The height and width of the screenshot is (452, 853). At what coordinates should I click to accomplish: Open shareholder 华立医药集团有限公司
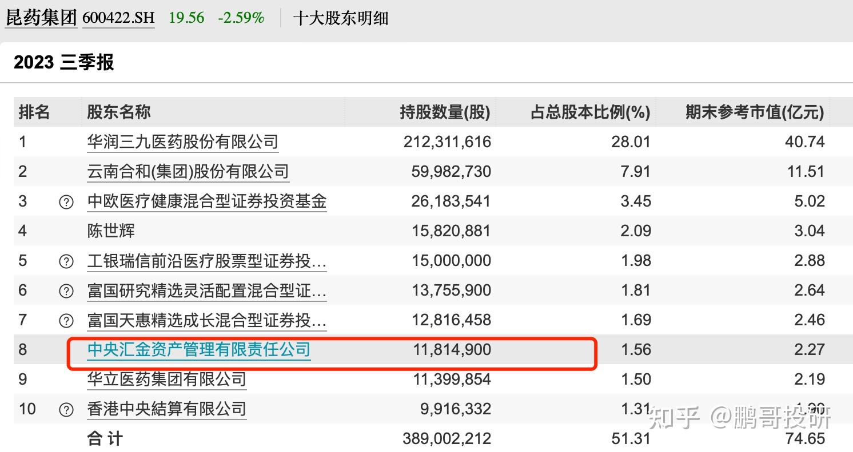click(166, 379)
